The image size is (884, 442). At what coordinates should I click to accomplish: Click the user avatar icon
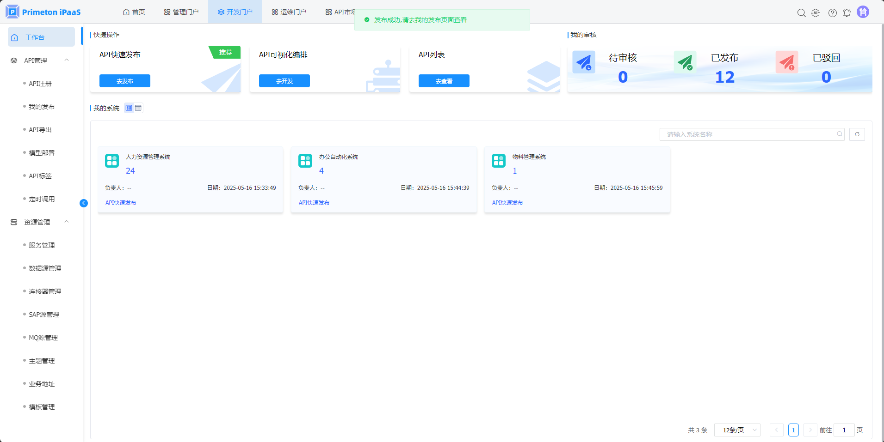[863, 12]
